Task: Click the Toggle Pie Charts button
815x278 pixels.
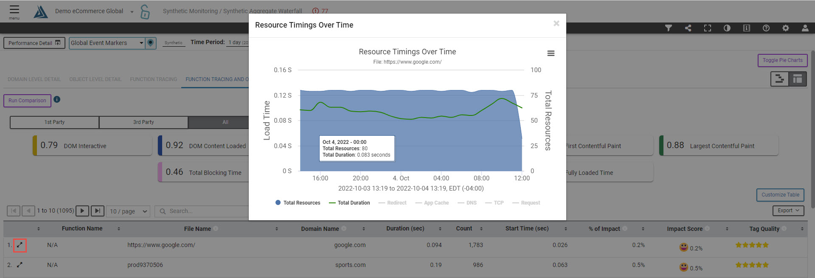Action: 782,60
